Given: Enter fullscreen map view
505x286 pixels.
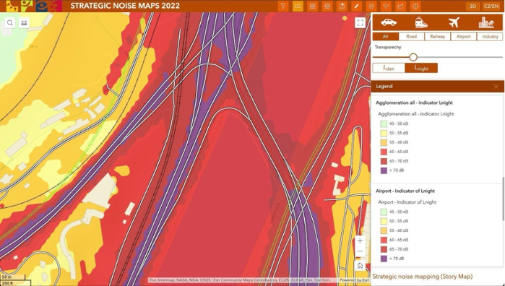Looking at the screenshot, I should [360, 22].
